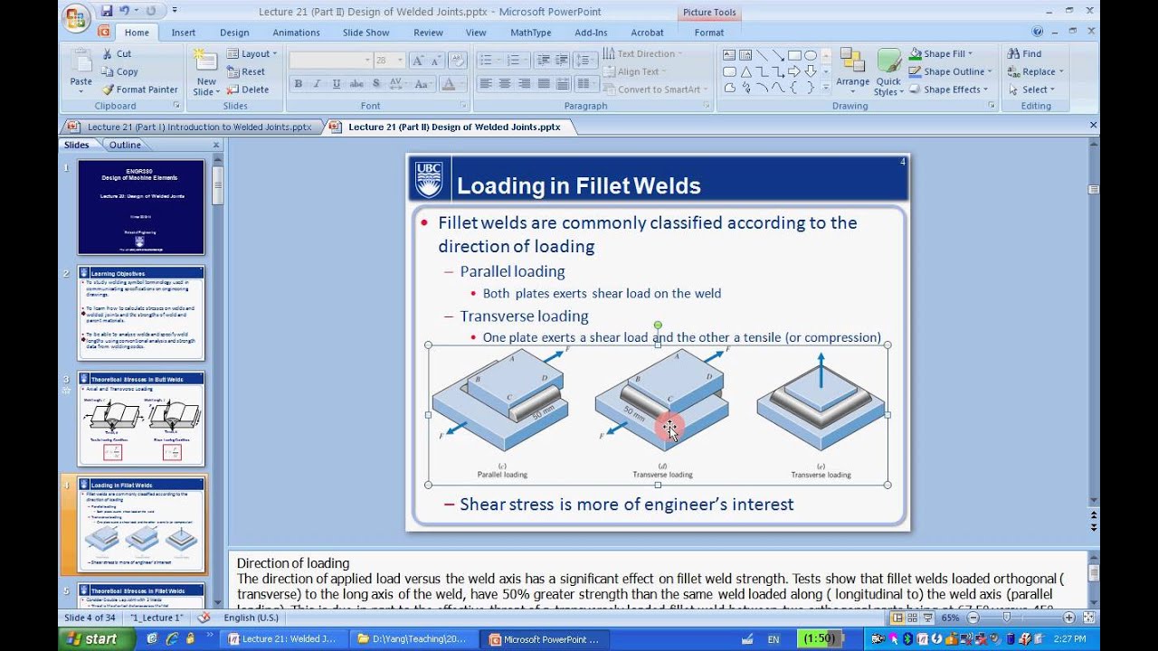Select the text box shape
The height and width of the screenshot is (651, 1158).
click(x=729, y=55)
